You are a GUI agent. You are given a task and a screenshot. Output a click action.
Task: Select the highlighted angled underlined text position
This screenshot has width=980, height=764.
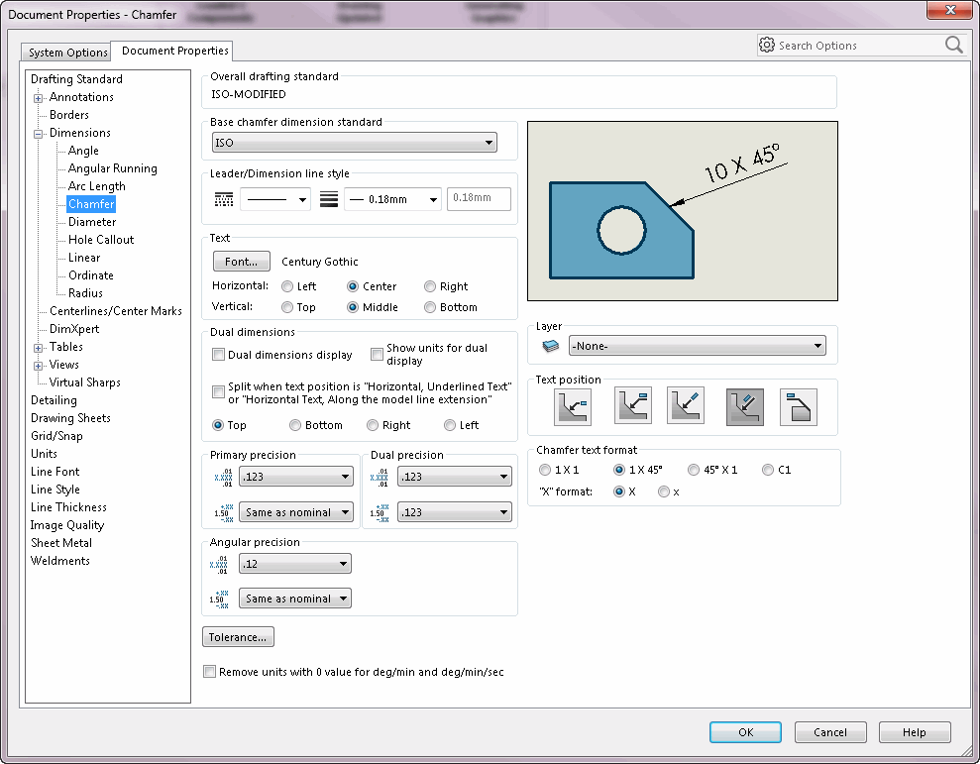[744, 406]
